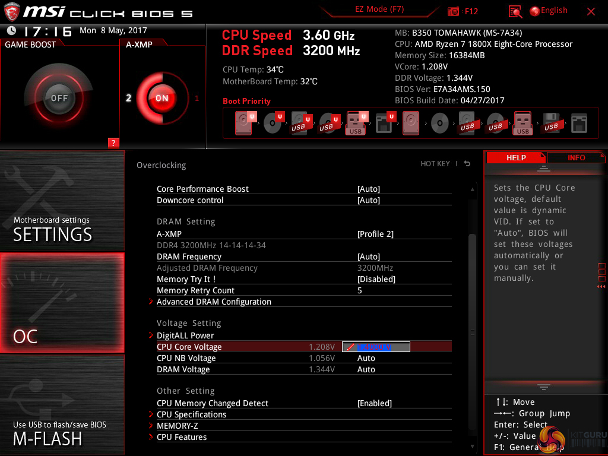This screenshot has height=456, width=608.
Task: Select the UEFI CD/DVD boot device icon
Action: pyautogui.click(x=273, y=123)
